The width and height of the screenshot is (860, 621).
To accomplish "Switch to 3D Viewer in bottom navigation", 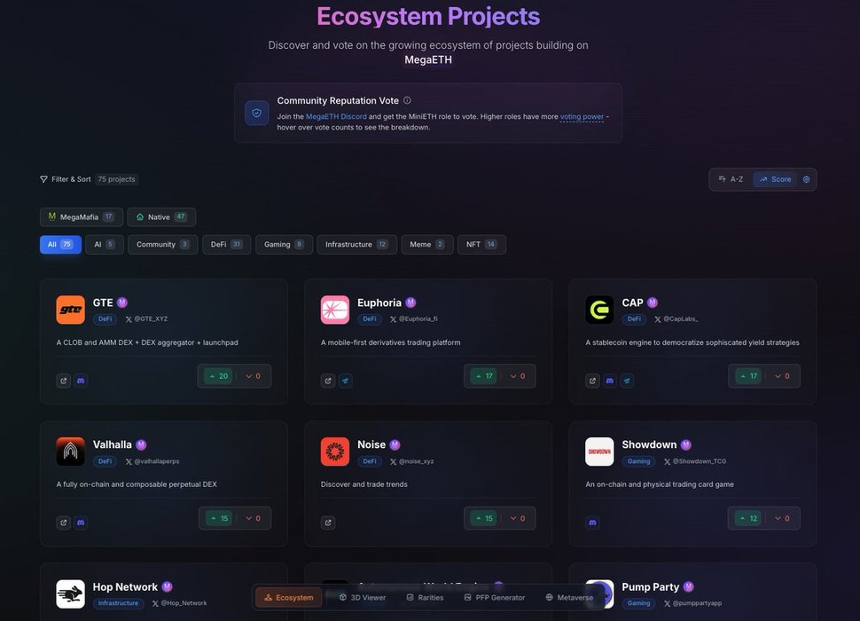I will coord(363,597).
